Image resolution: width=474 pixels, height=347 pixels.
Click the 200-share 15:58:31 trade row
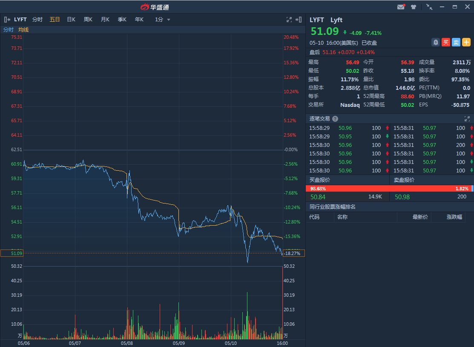(432, 145)
